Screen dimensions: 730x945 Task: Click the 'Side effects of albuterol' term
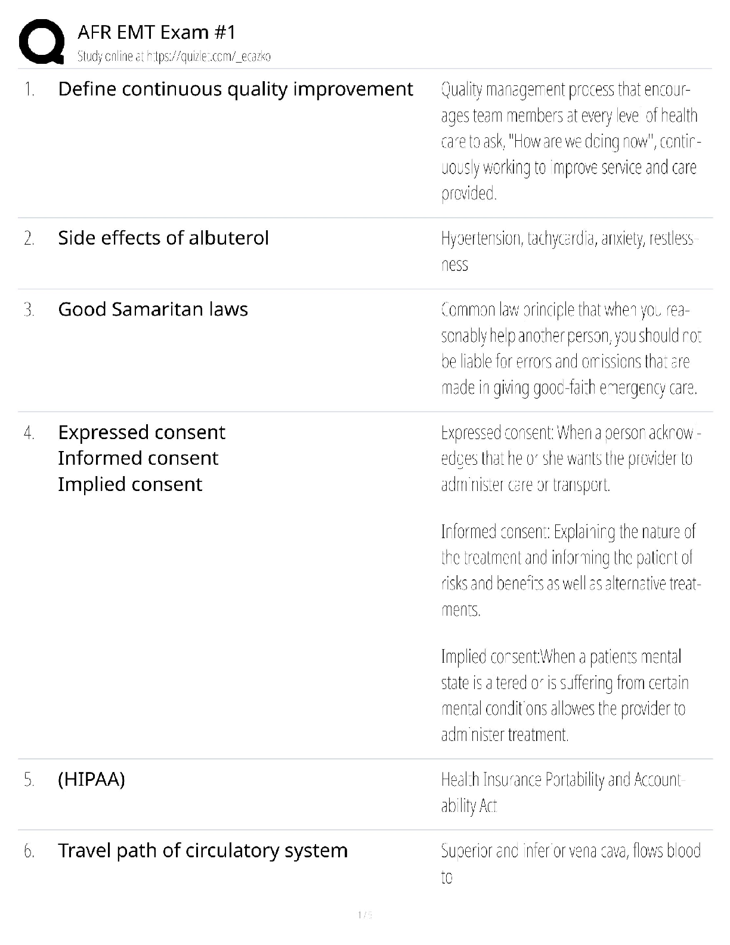pos(163,238)
